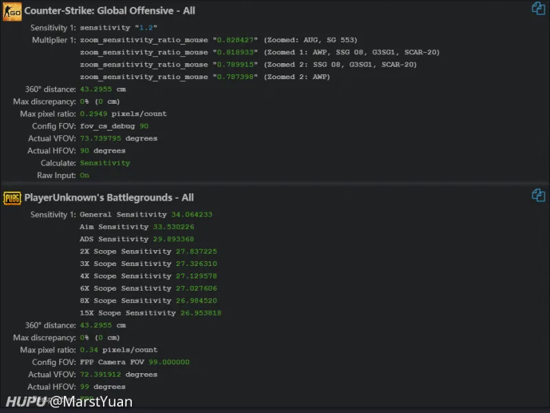Select zoom ratio value "0.818933"
Screen dimensions: 550x413
pyautogui.click(x=235, y=52)
